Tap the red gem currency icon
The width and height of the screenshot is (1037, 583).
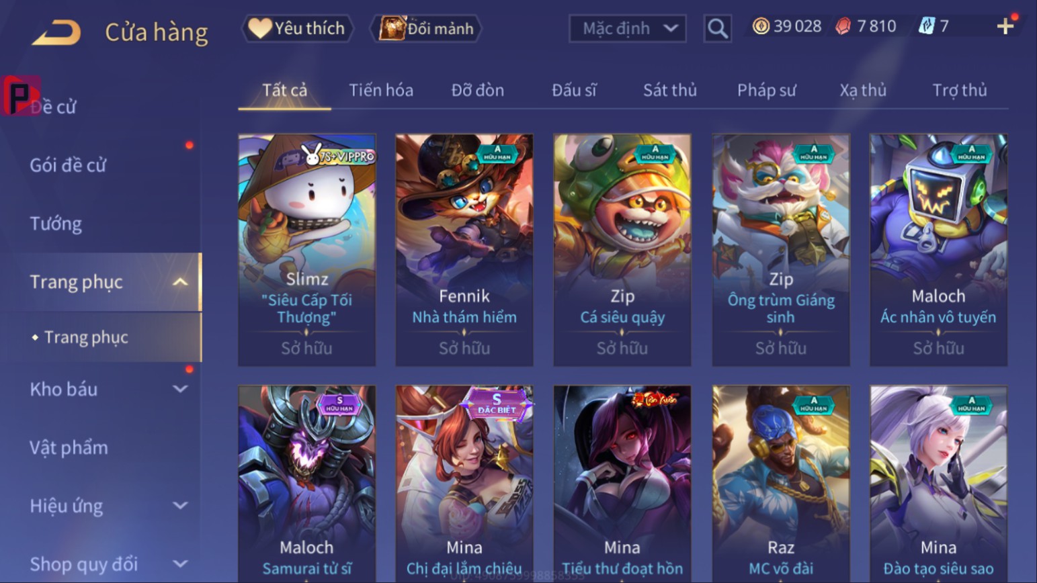click(843, 26)
